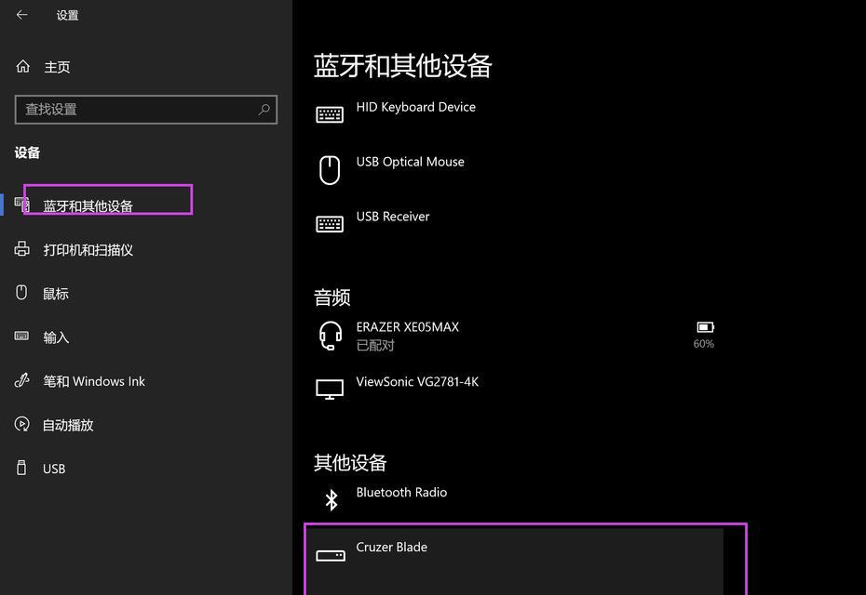Click the mouse icon in sidebar
The height and width of the screenshot is (595, 866).
click(21, 292)
